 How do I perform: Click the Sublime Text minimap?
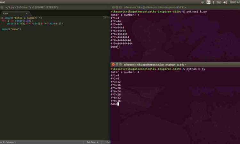coord(106,18)
